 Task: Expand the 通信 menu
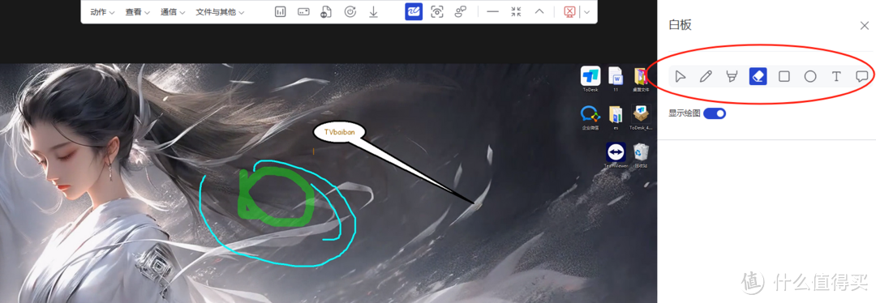click(173, 11)
